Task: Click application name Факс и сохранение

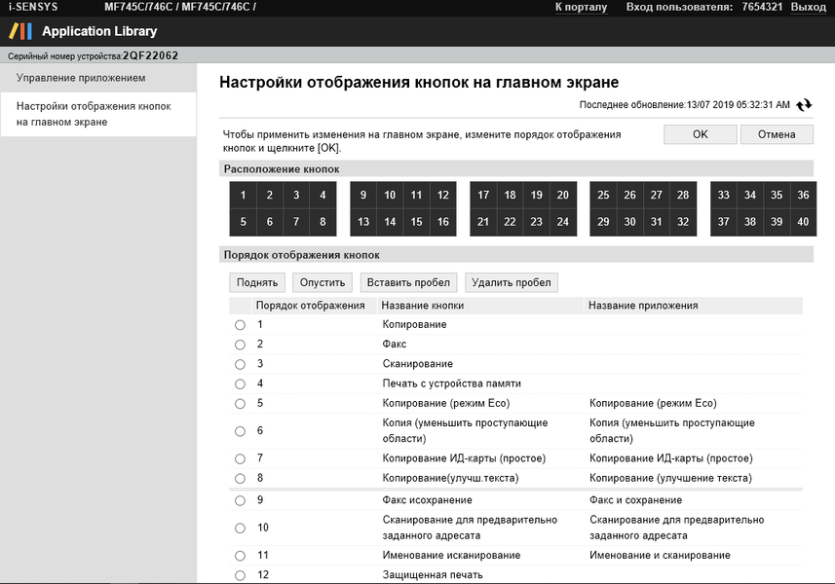Action: 635,500
